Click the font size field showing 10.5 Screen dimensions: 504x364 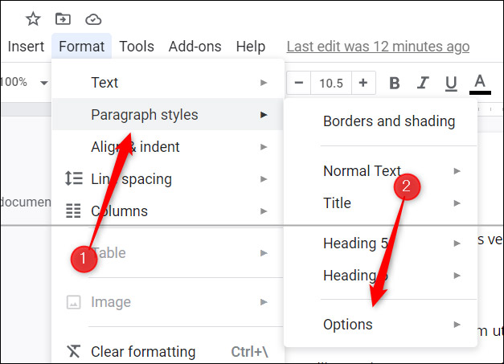[x=330, y=83]
